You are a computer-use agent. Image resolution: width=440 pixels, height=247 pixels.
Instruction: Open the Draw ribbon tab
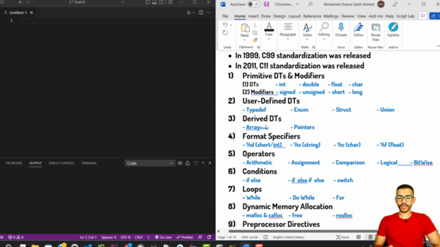[x=266, y=16]
